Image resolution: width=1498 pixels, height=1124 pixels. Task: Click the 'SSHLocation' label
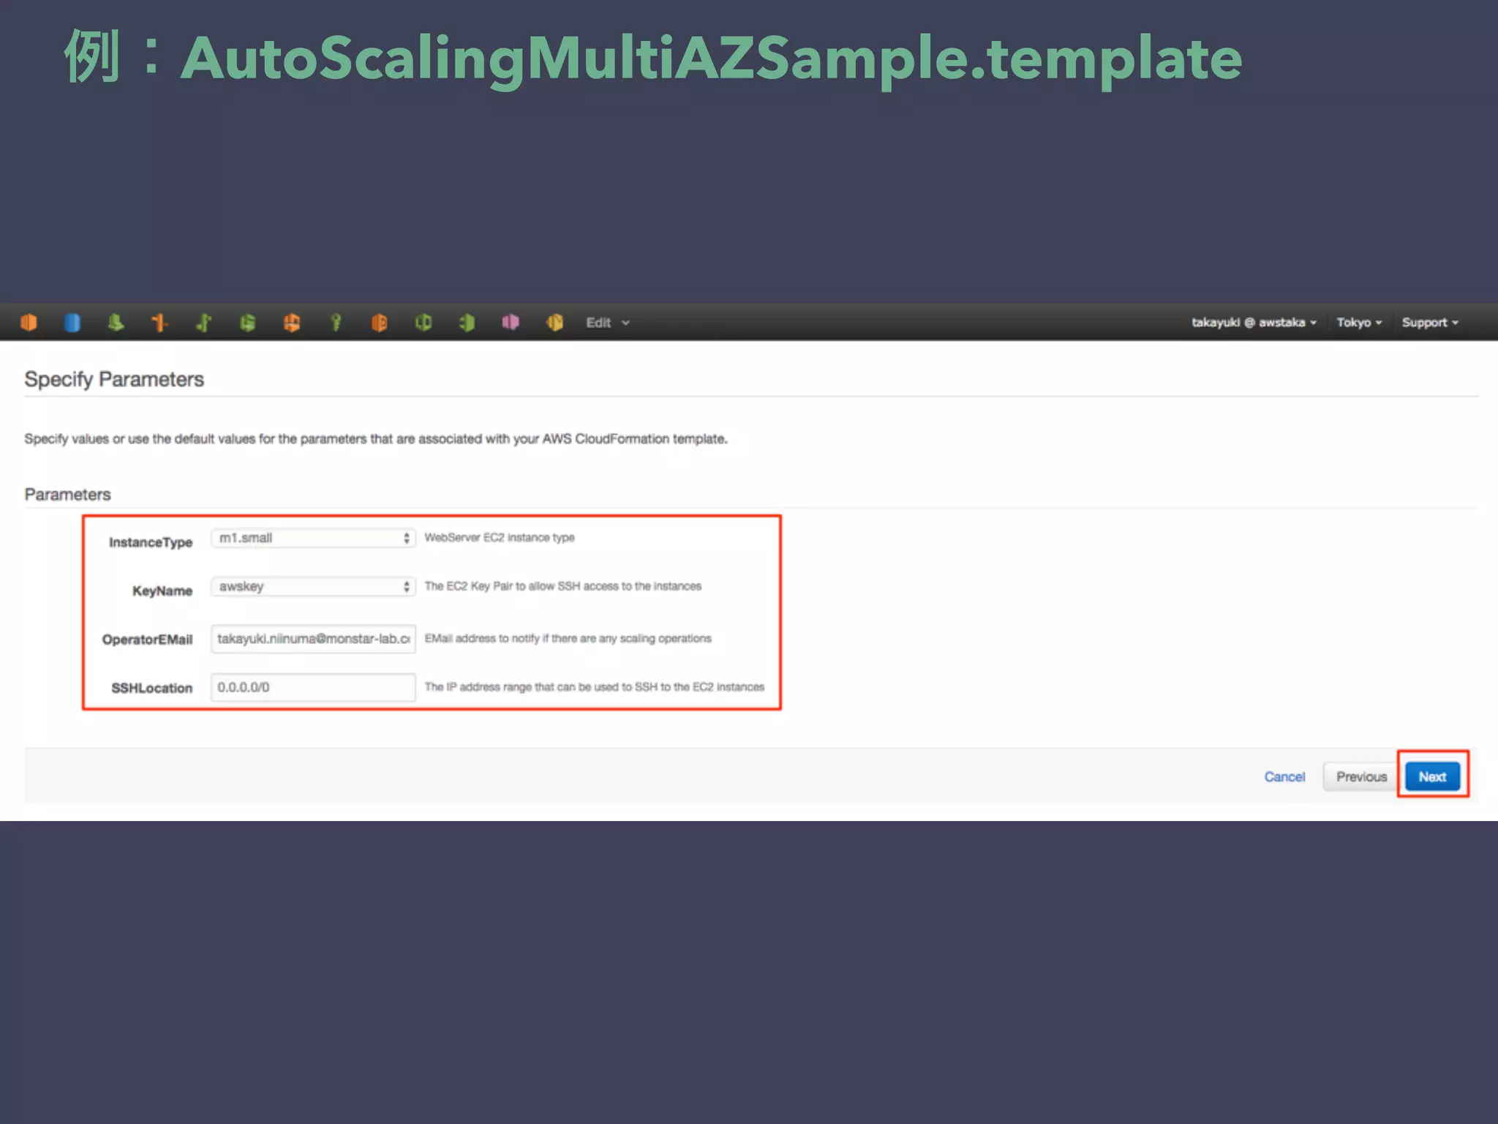[x=152, y=688]
